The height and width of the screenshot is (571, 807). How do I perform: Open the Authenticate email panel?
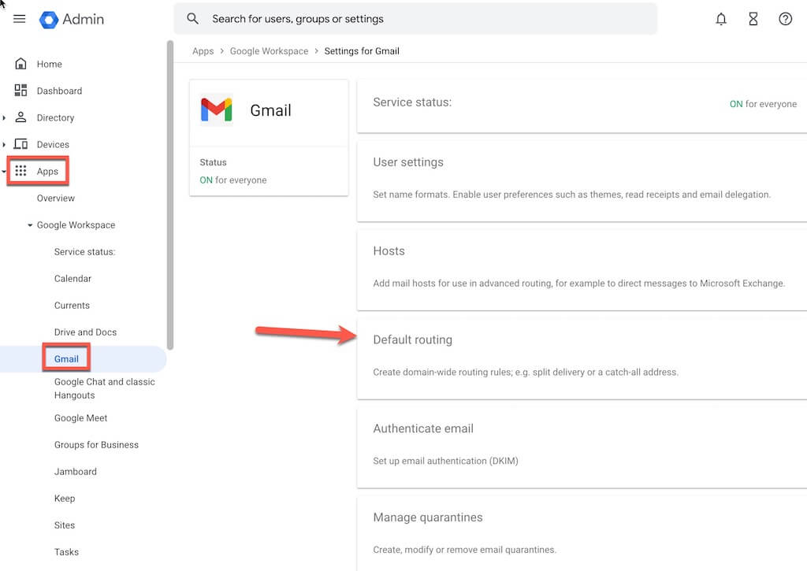coord(582,447)
